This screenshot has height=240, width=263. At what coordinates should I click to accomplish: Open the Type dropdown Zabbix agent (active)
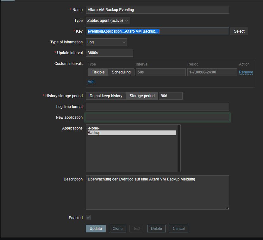point(108,21)
